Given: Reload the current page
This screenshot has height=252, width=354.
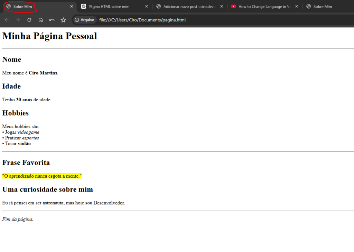Looking at the screenshot, I should (29, 20).
